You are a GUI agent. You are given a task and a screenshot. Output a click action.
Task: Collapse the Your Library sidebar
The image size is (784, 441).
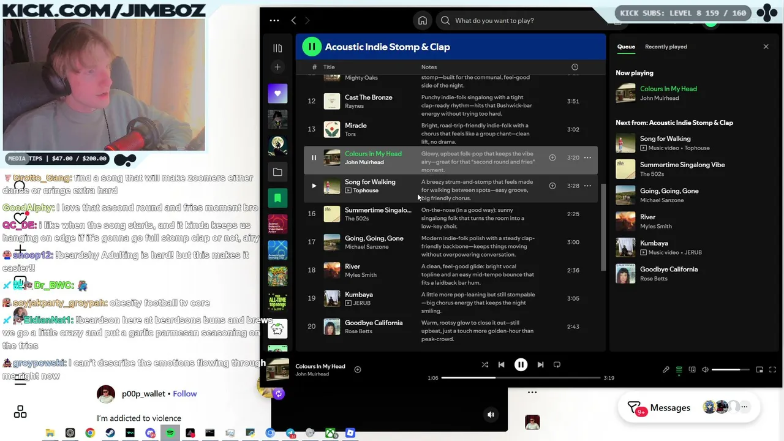(x=277, y=48)
